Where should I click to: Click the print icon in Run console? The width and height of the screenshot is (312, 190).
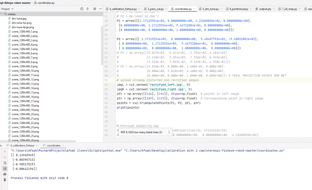click(5, 174)
